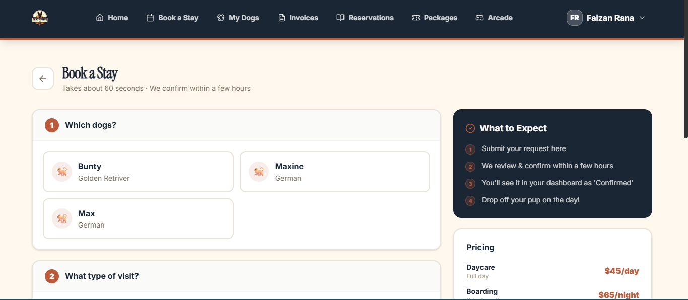Viewport: 688px width, 300px height.
Task: Select Max as a dog for the stay
Action: click(x=138, y=218)
